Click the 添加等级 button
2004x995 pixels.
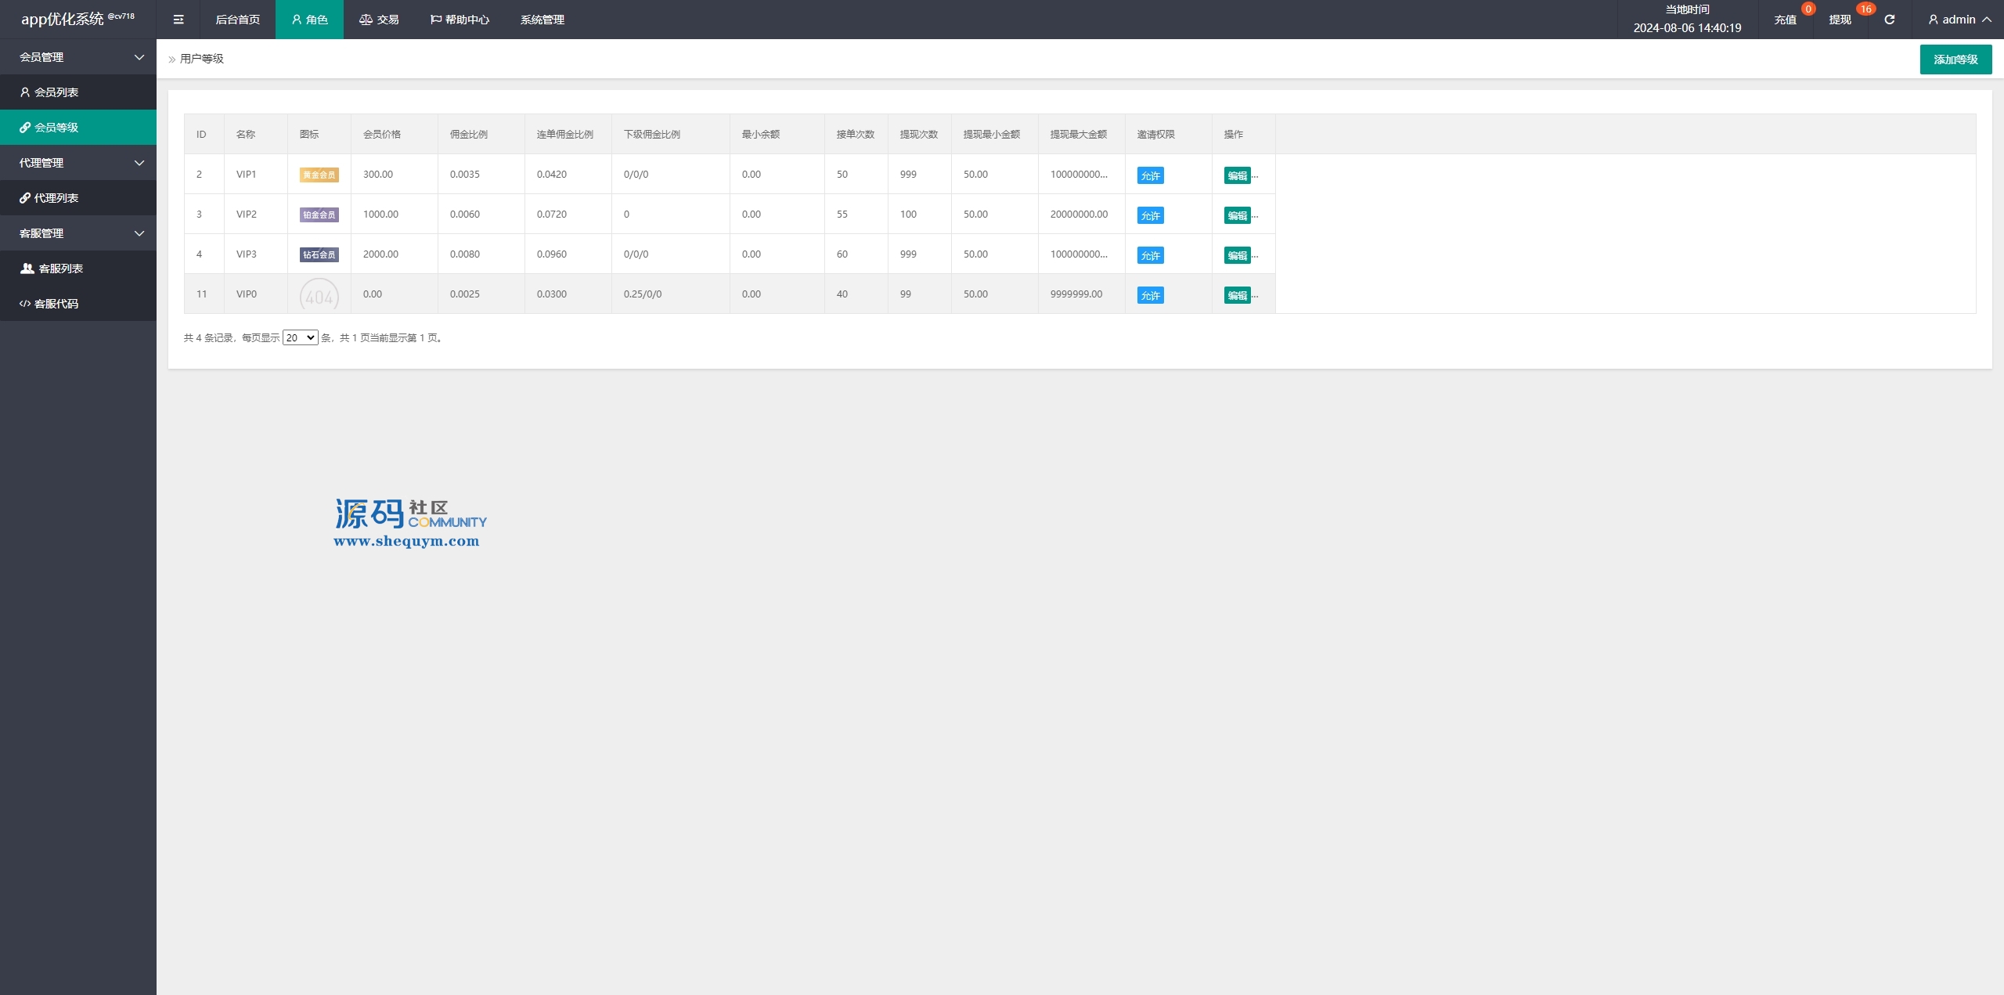point(1955,59)
